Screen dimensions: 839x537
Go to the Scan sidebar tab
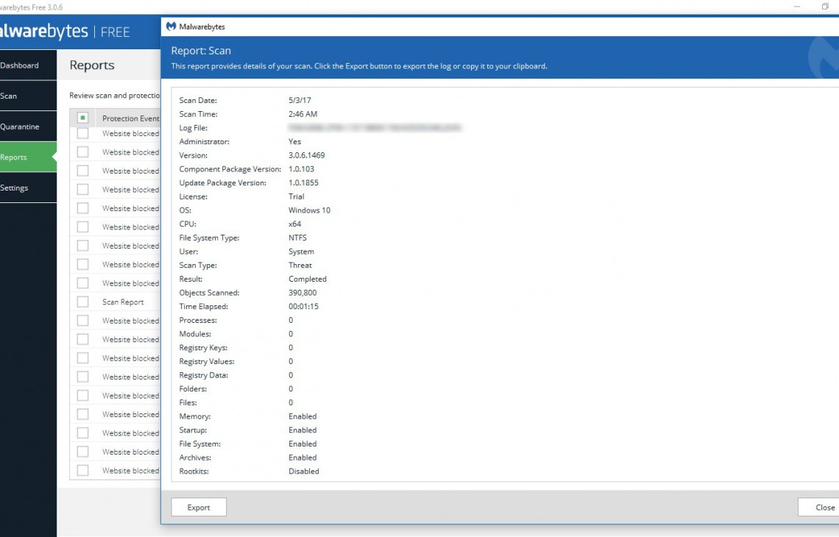point(28,96)
